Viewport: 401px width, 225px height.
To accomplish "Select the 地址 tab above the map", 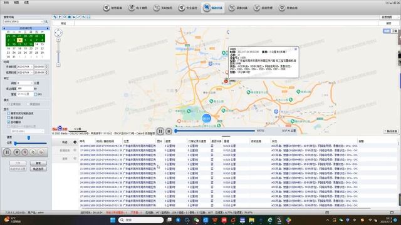I will tap(63, 24).
